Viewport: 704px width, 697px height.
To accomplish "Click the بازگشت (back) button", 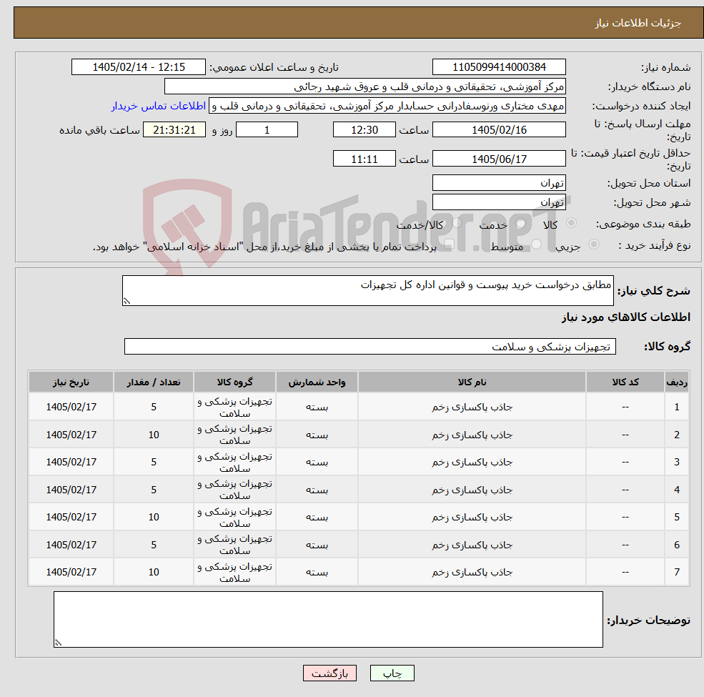I will [x=329, y=673].
